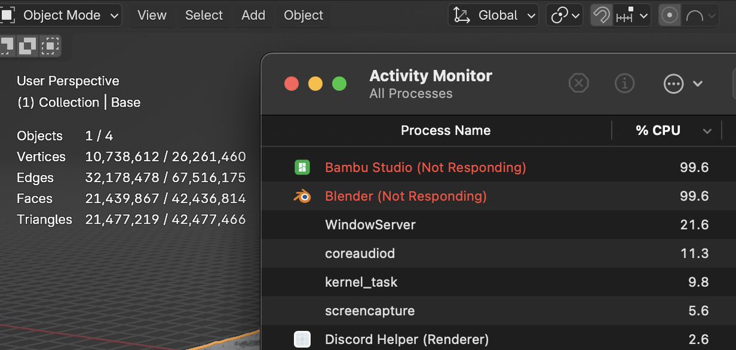Open the Global transform orientation dropdown

494,15
